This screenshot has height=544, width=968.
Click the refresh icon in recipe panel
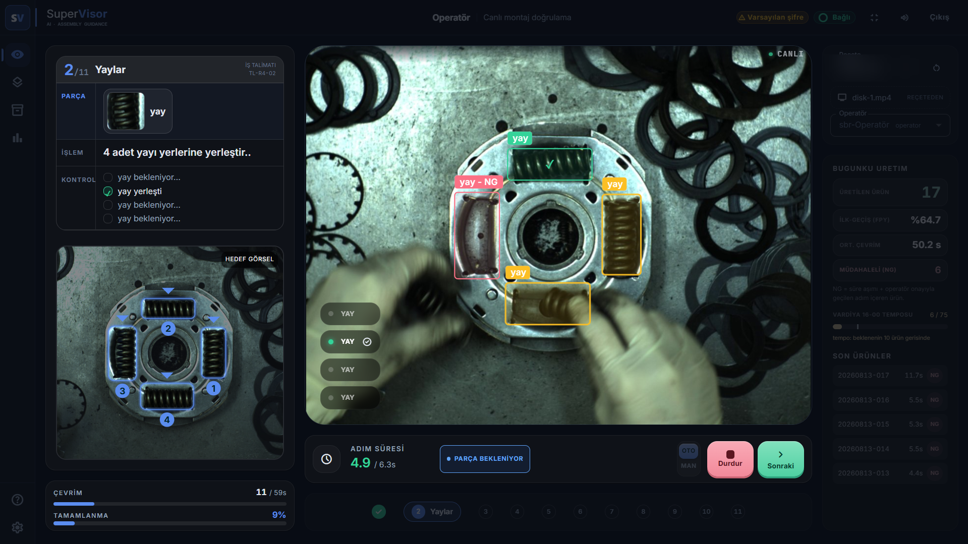936,68
